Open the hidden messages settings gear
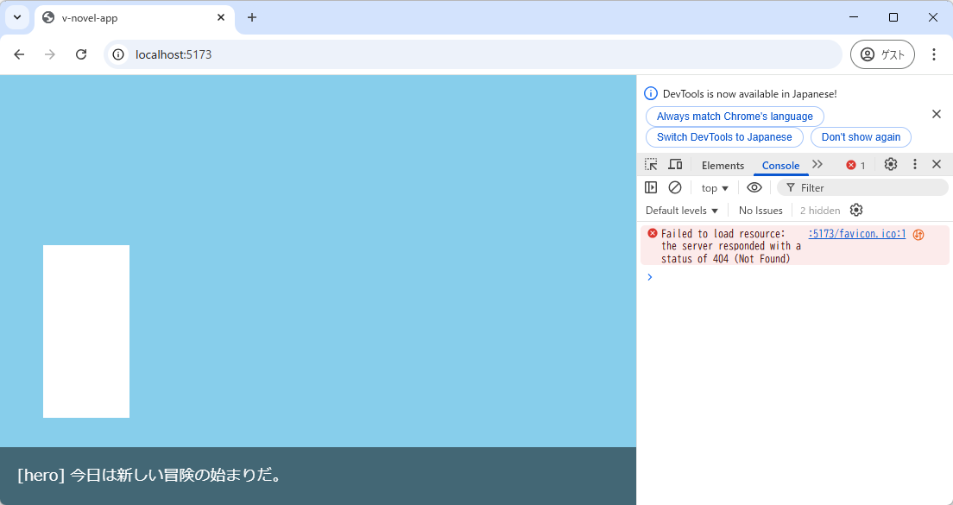The width and height of the screenshot is (953, 505). click(855, 210)
